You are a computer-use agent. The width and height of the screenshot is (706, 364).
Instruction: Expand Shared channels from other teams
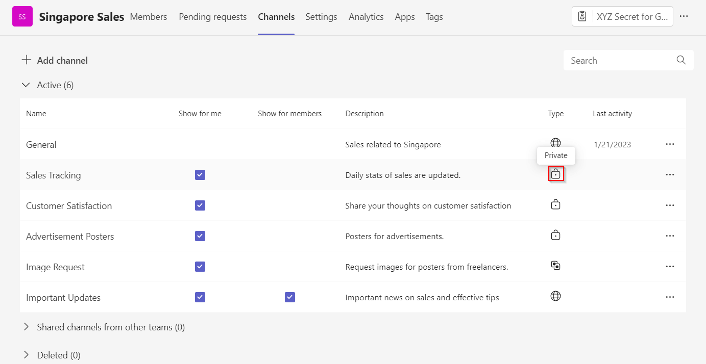pos(26,327)
